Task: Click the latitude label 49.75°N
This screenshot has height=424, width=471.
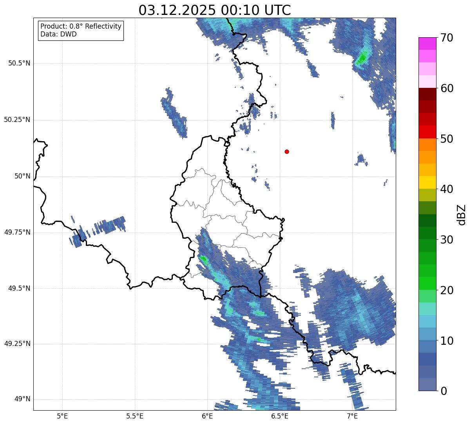Action: coord(17,232)
